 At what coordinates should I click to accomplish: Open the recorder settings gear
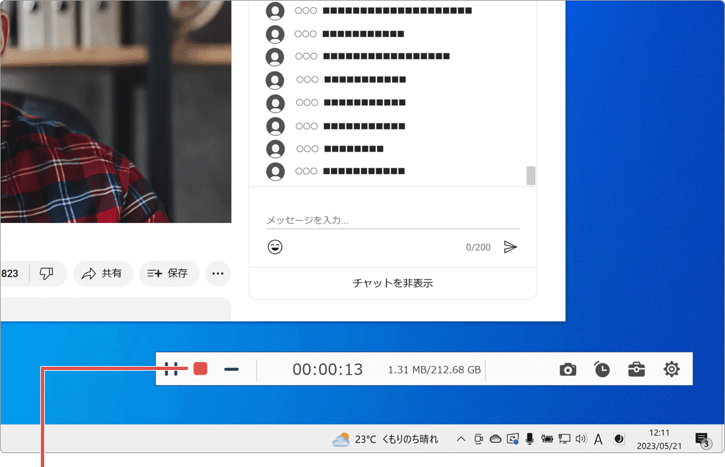coord(672,369)
